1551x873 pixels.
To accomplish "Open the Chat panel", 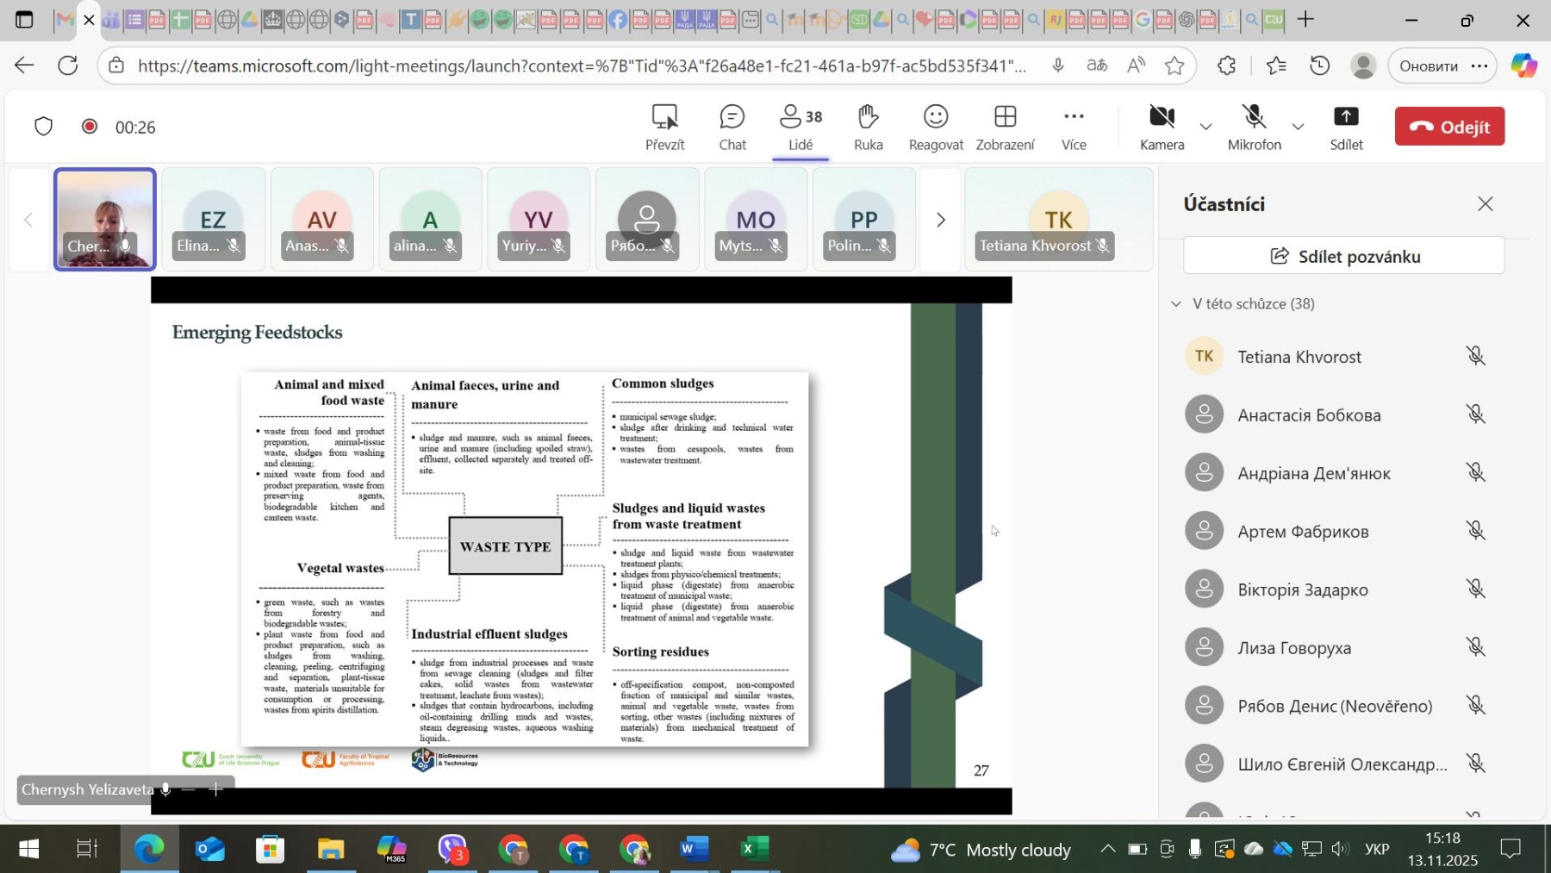I will point(732,128).
